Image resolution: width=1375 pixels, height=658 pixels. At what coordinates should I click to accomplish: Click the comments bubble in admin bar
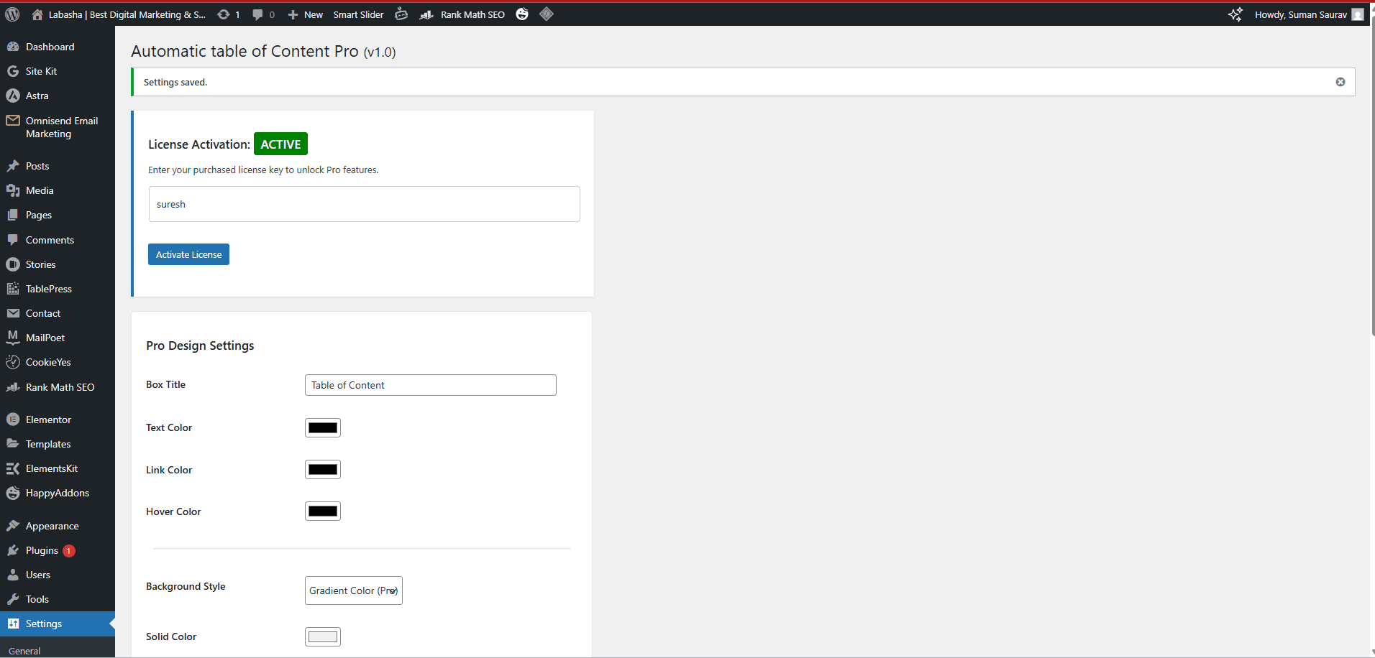pos(257,14)
